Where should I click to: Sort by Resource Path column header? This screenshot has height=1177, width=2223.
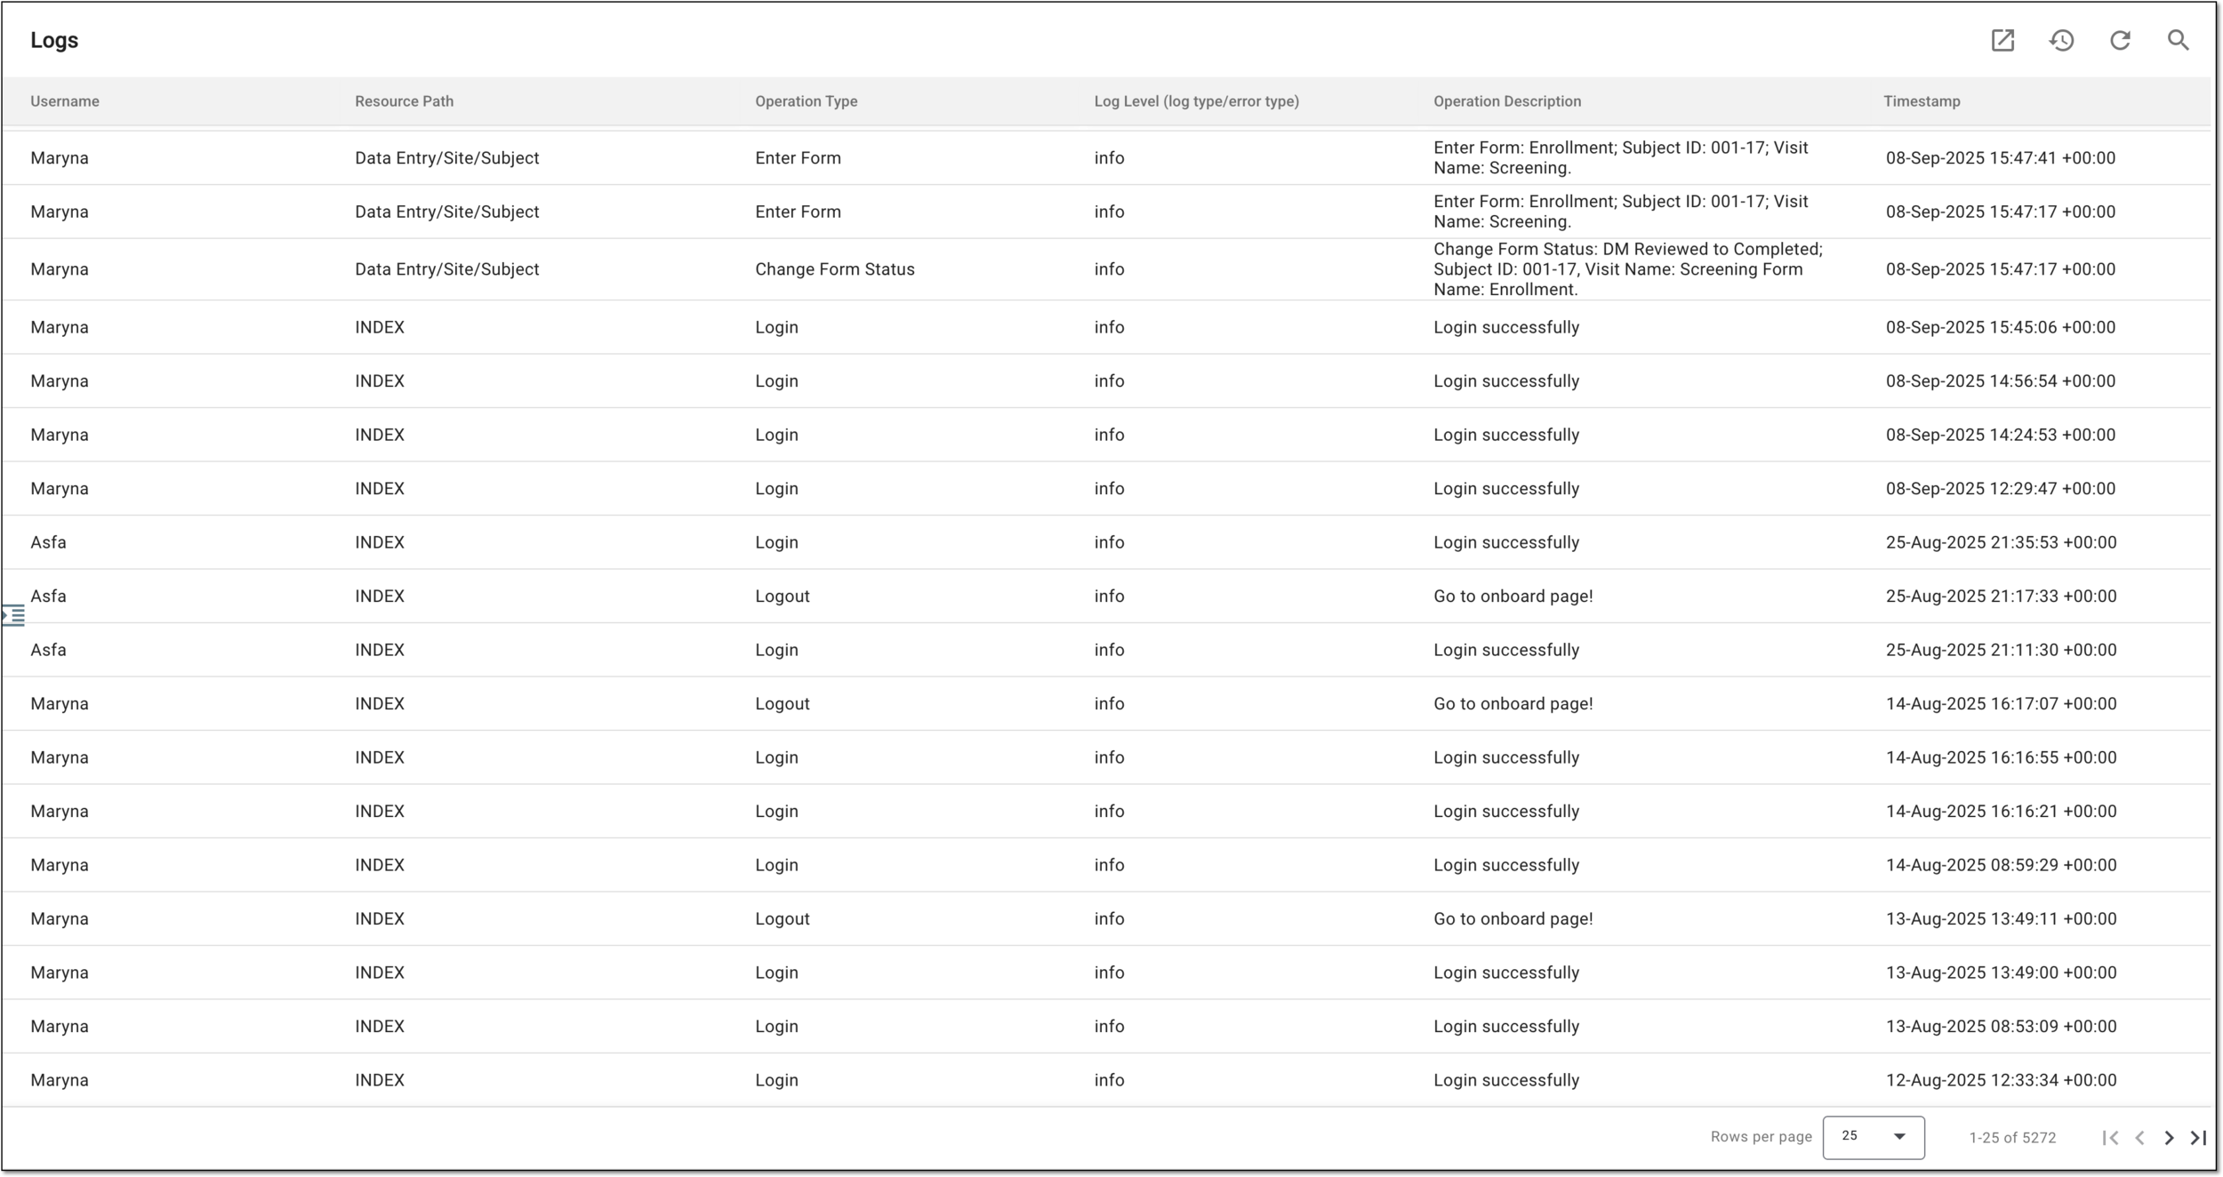tap(405, 101)
